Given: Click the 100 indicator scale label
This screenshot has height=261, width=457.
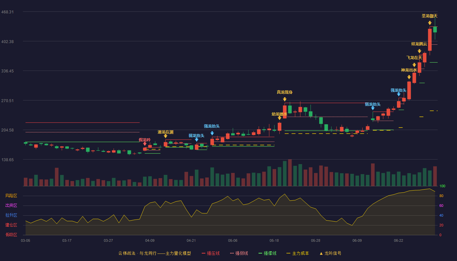Looking at the screenshot, I should point(442,186).
